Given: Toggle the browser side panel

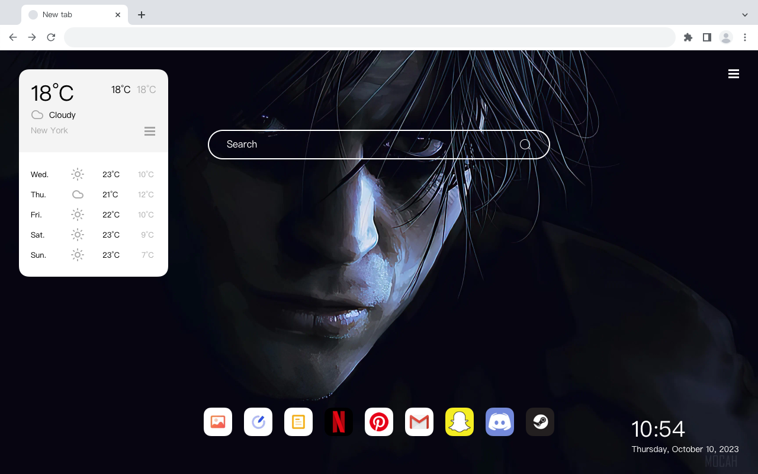Looking at the screenshot, I should (x=707, y=37).
